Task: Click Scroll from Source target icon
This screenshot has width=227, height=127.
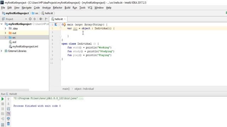Action: point(30,19)
